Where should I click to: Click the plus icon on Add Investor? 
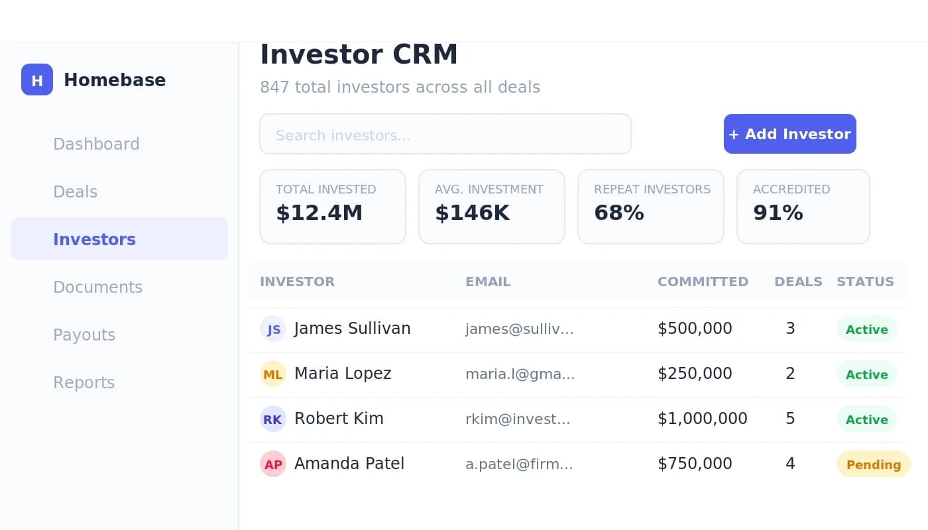click(x=734, y=134)
